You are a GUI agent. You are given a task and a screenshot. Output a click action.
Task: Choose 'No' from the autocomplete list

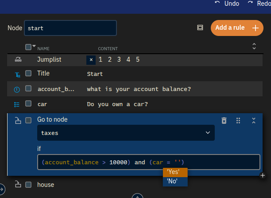tap(175, 182)
